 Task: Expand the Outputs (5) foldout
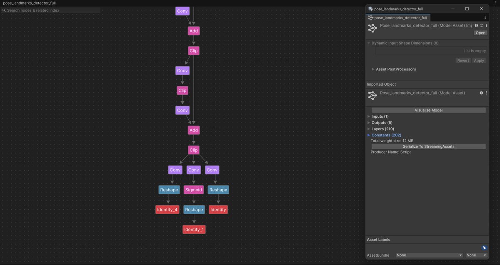click(369, 123)
